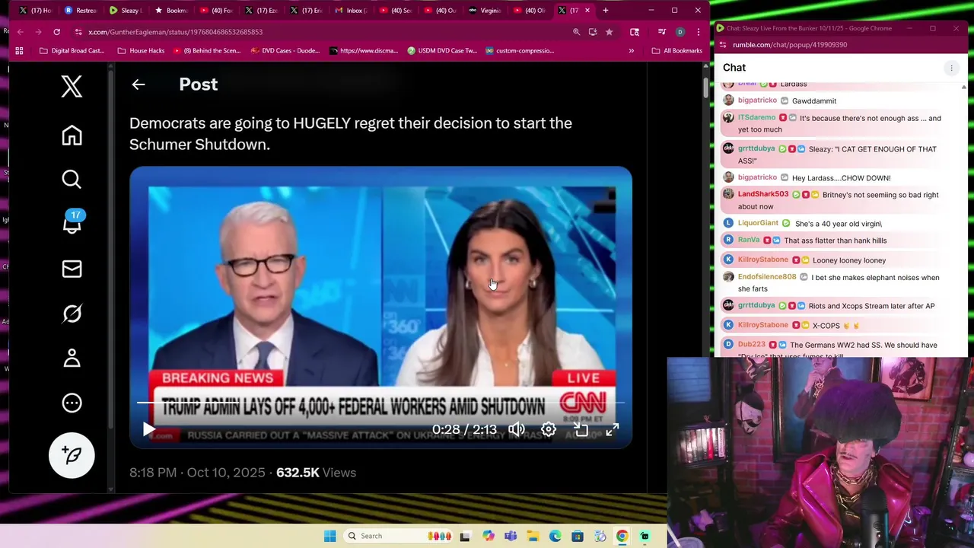Viewport: 974px width, 548px height.
Task: Switch to the Sleazy tab
Action: click(x=125, y=11)
